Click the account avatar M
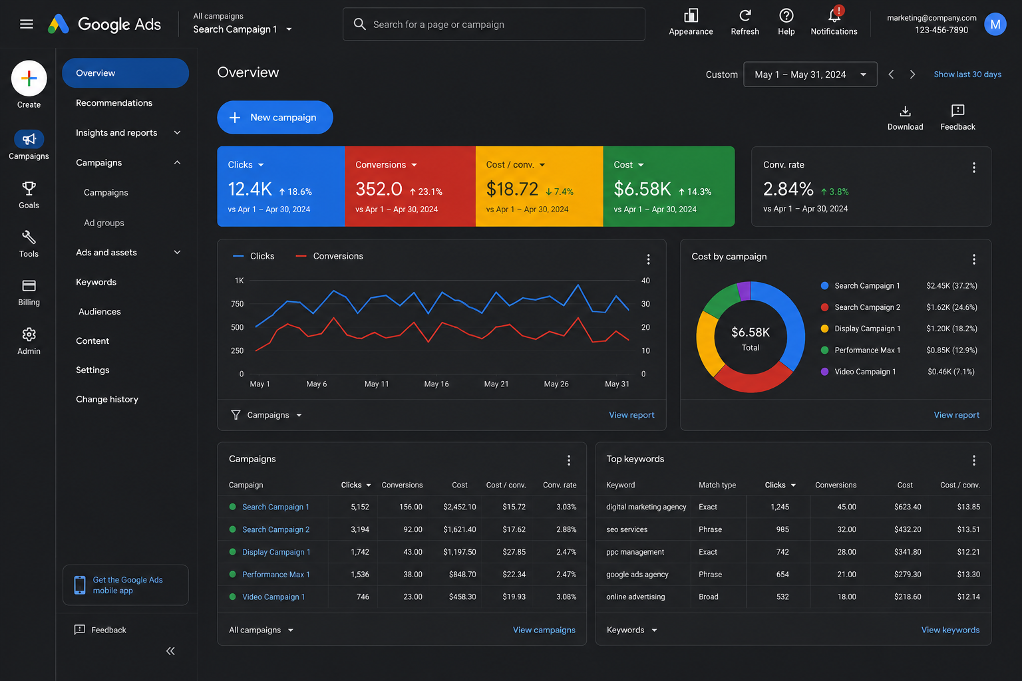This screenshot has width=1022, height=681. [x=995, y=25]
